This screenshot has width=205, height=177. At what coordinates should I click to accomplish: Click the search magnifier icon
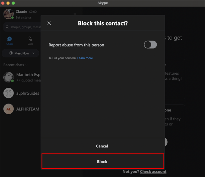point(7,27)
